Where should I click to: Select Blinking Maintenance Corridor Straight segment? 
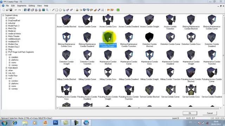click(108, 40)
